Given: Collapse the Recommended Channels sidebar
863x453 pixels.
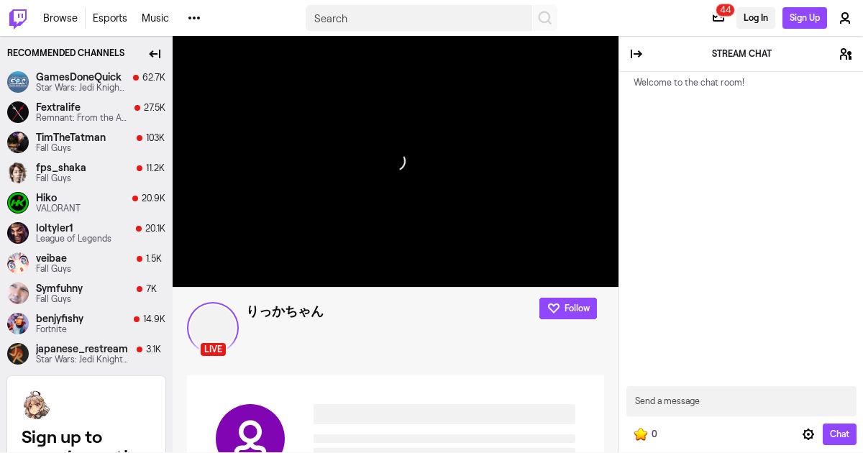Looking at the screenshot, I should [155, 54].
